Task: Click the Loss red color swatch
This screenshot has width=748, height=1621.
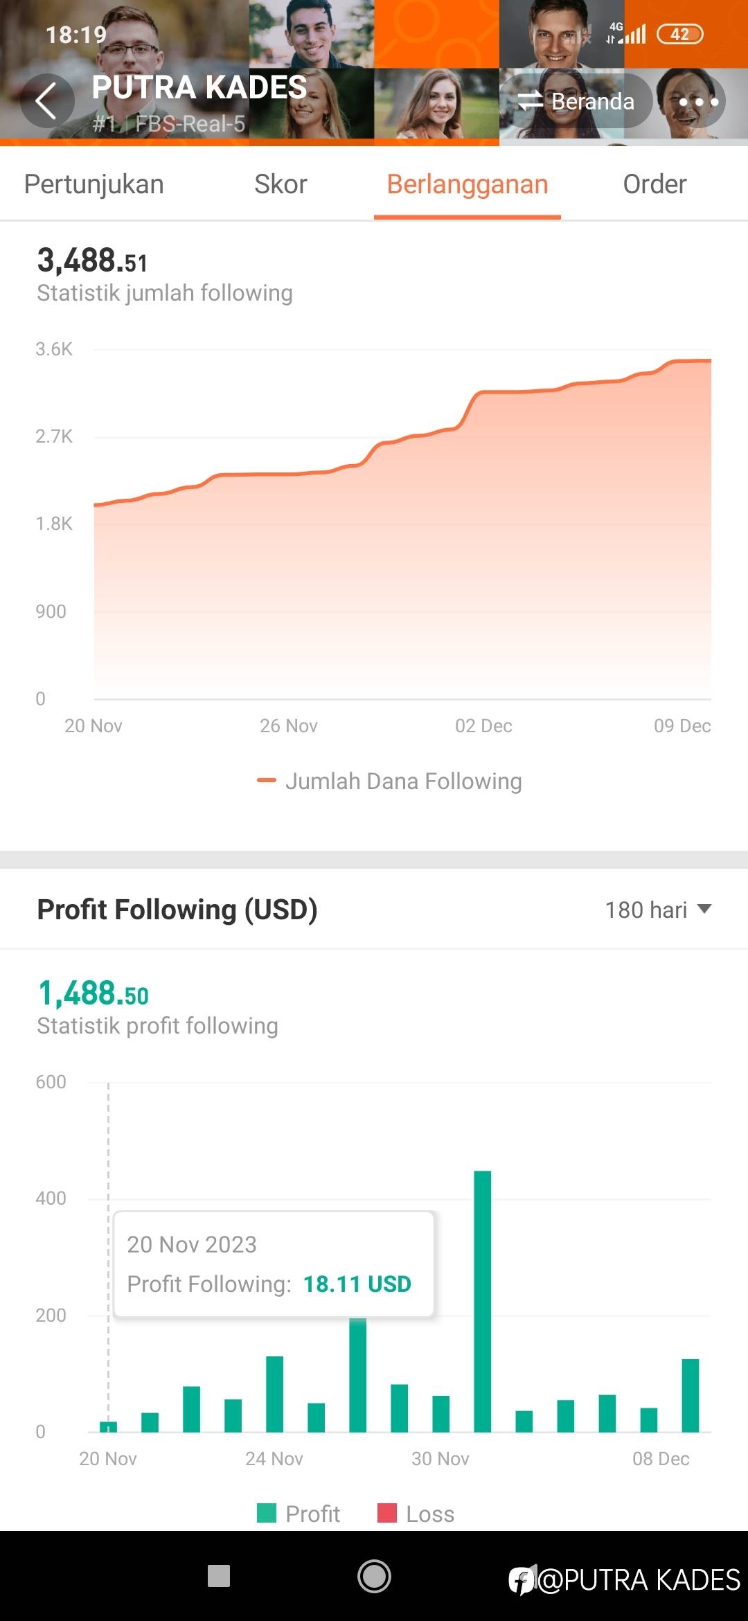Action: point(386,1514)
